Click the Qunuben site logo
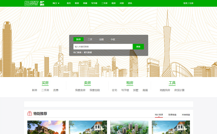 tap(34, 3)
